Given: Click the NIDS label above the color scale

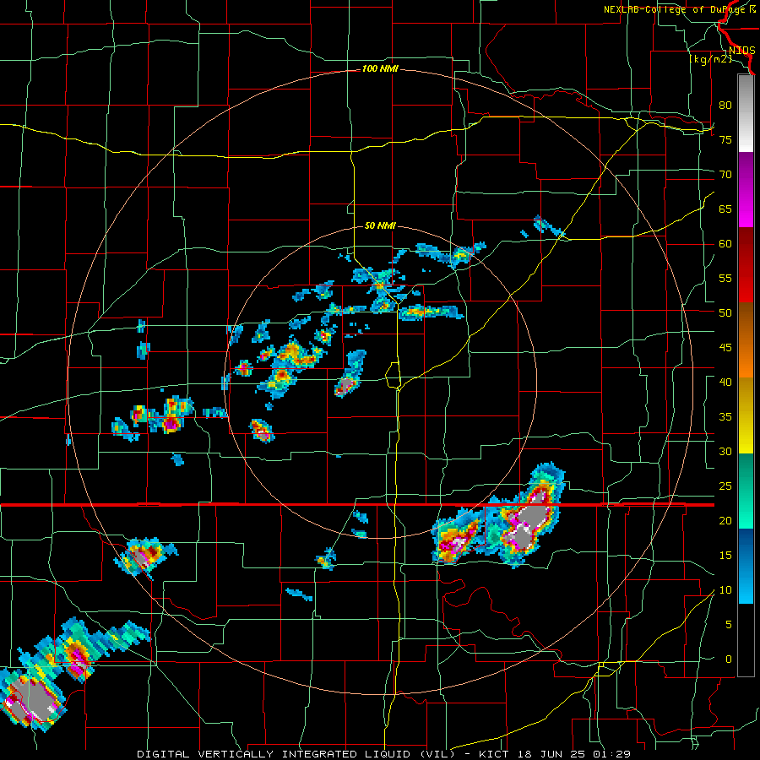Looking at the screenshot, I should (741, 51).
